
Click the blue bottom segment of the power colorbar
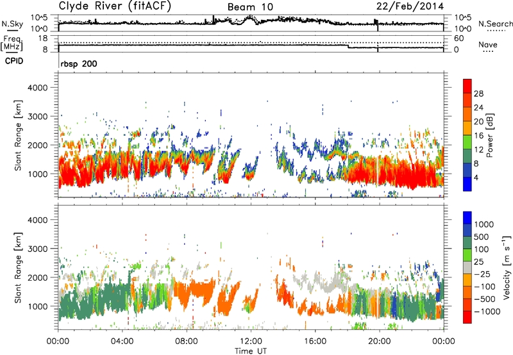pos(467,184)
